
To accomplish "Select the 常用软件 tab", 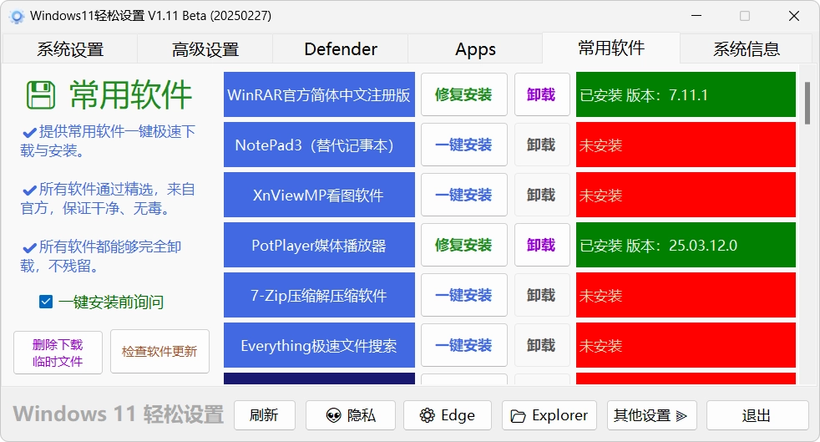I will click(x=610, y=48).
